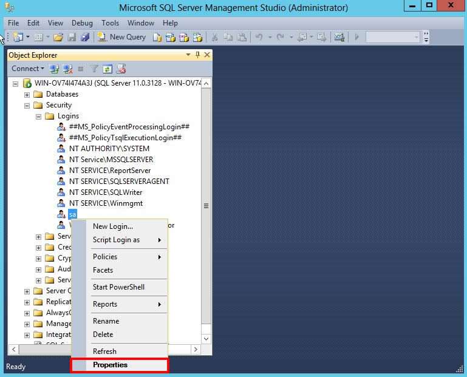467x377 pixels.
Task: Click the Refresh icon in Object Explorer toolbar
Action: [x=107, y=69]
